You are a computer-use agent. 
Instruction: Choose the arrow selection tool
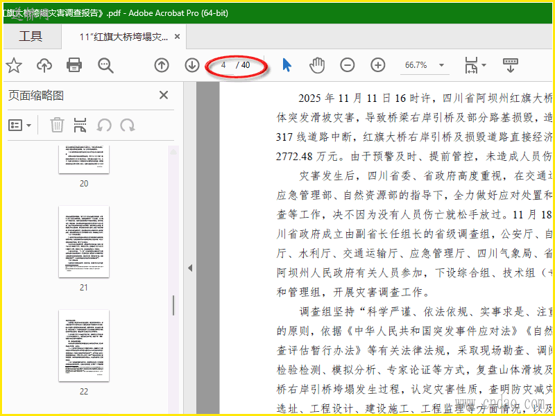click(287, 65)
